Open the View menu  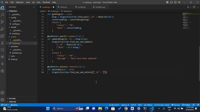coord(28,2)
